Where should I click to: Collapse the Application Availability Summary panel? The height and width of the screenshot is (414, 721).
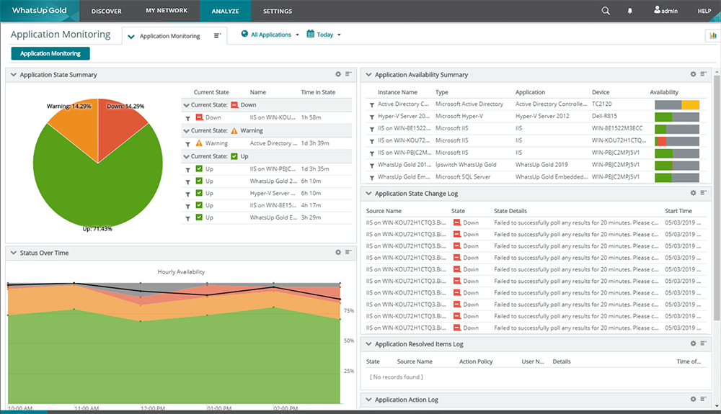(x=368, y=74)
